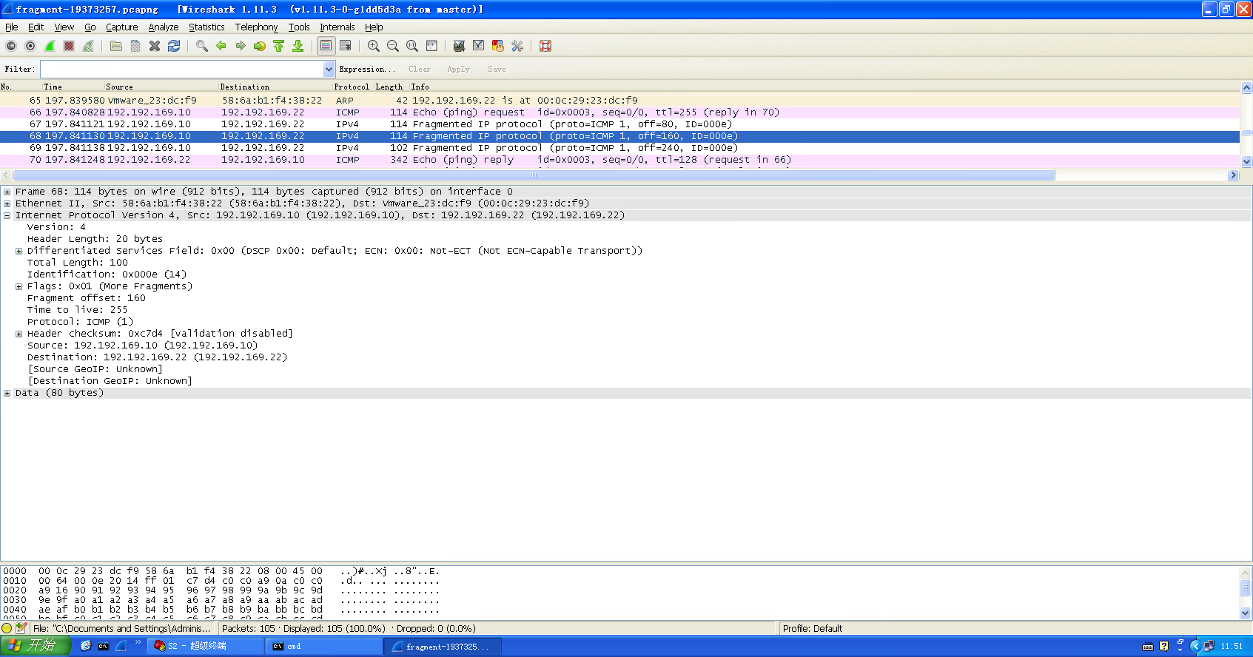Click the Profile: Default status bar entry
Viewport: 1253px width, 657px height.
(x=813, y=628)
